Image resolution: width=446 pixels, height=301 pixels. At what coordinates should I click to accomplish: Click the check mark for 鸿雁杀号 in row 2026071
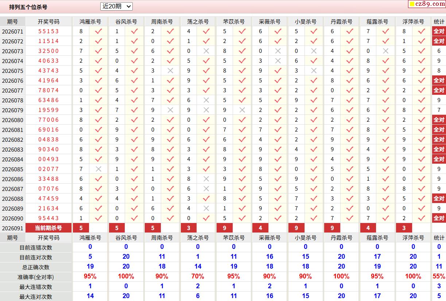pos(98,31)
